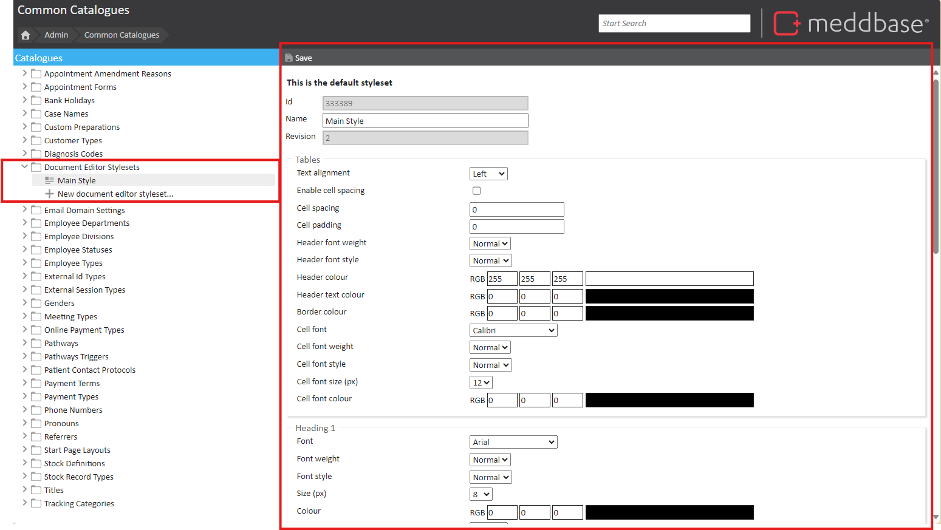
Task: Open the Payment Terms catalogue
Action: 72,384
